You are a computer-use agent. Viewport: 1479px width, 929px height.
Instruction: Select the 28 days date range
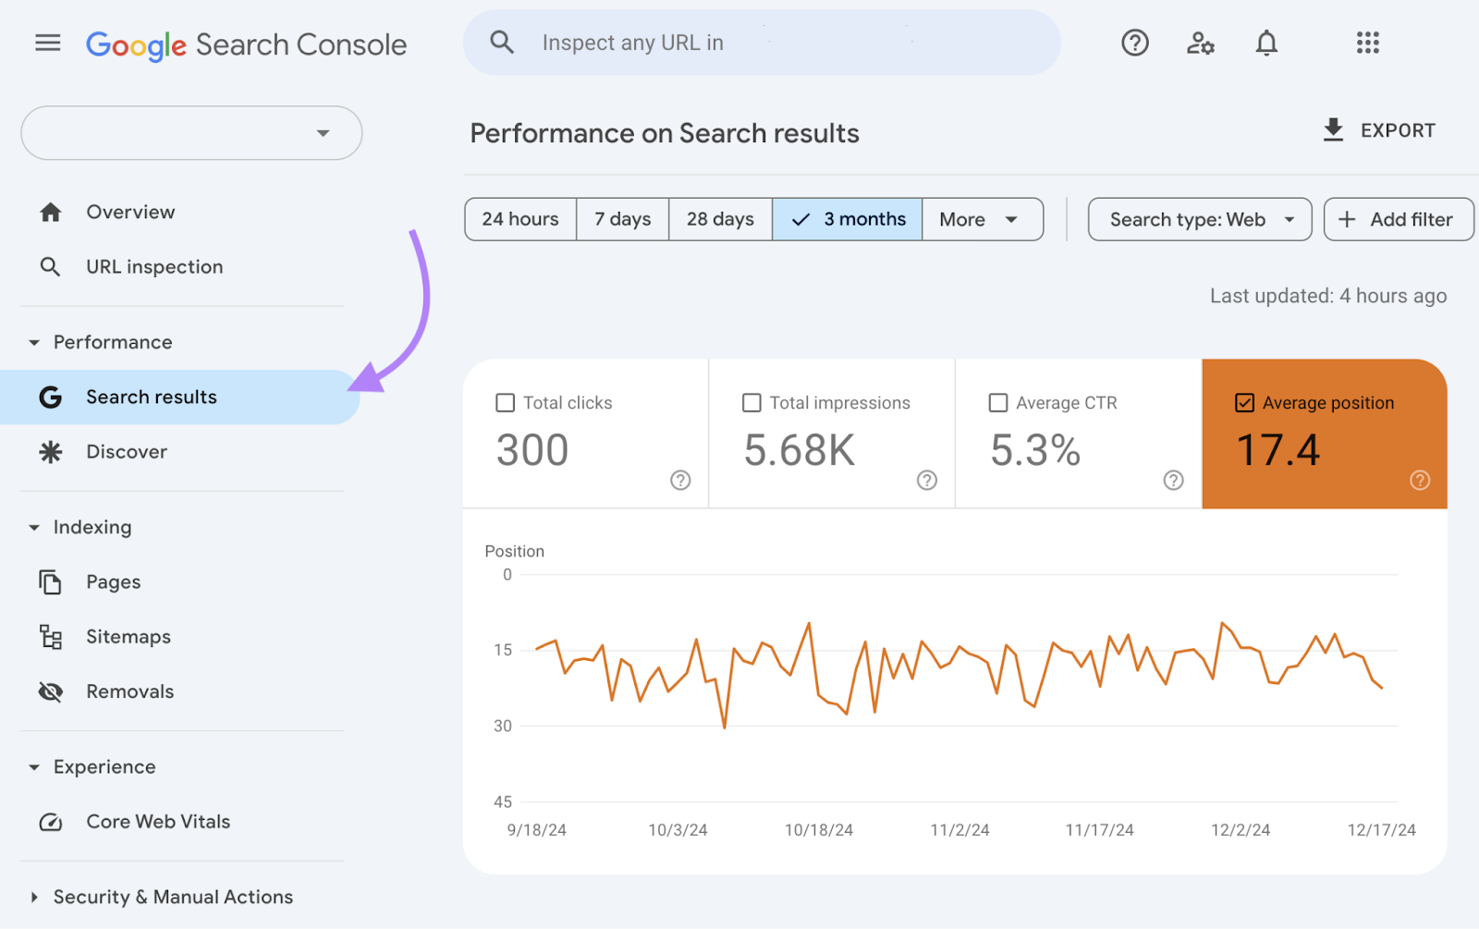pos(720,219)
